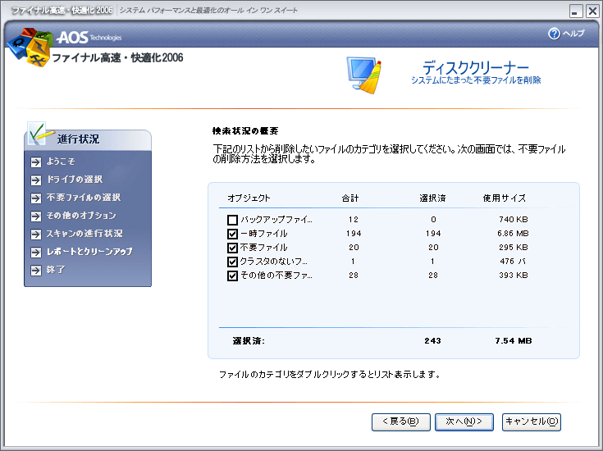
Task: Select the その他のオプション step
Action: click(x=81, y=216)
